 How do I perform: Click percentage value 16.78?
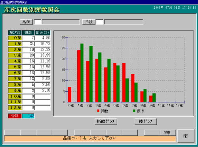(x=43, y=44)
